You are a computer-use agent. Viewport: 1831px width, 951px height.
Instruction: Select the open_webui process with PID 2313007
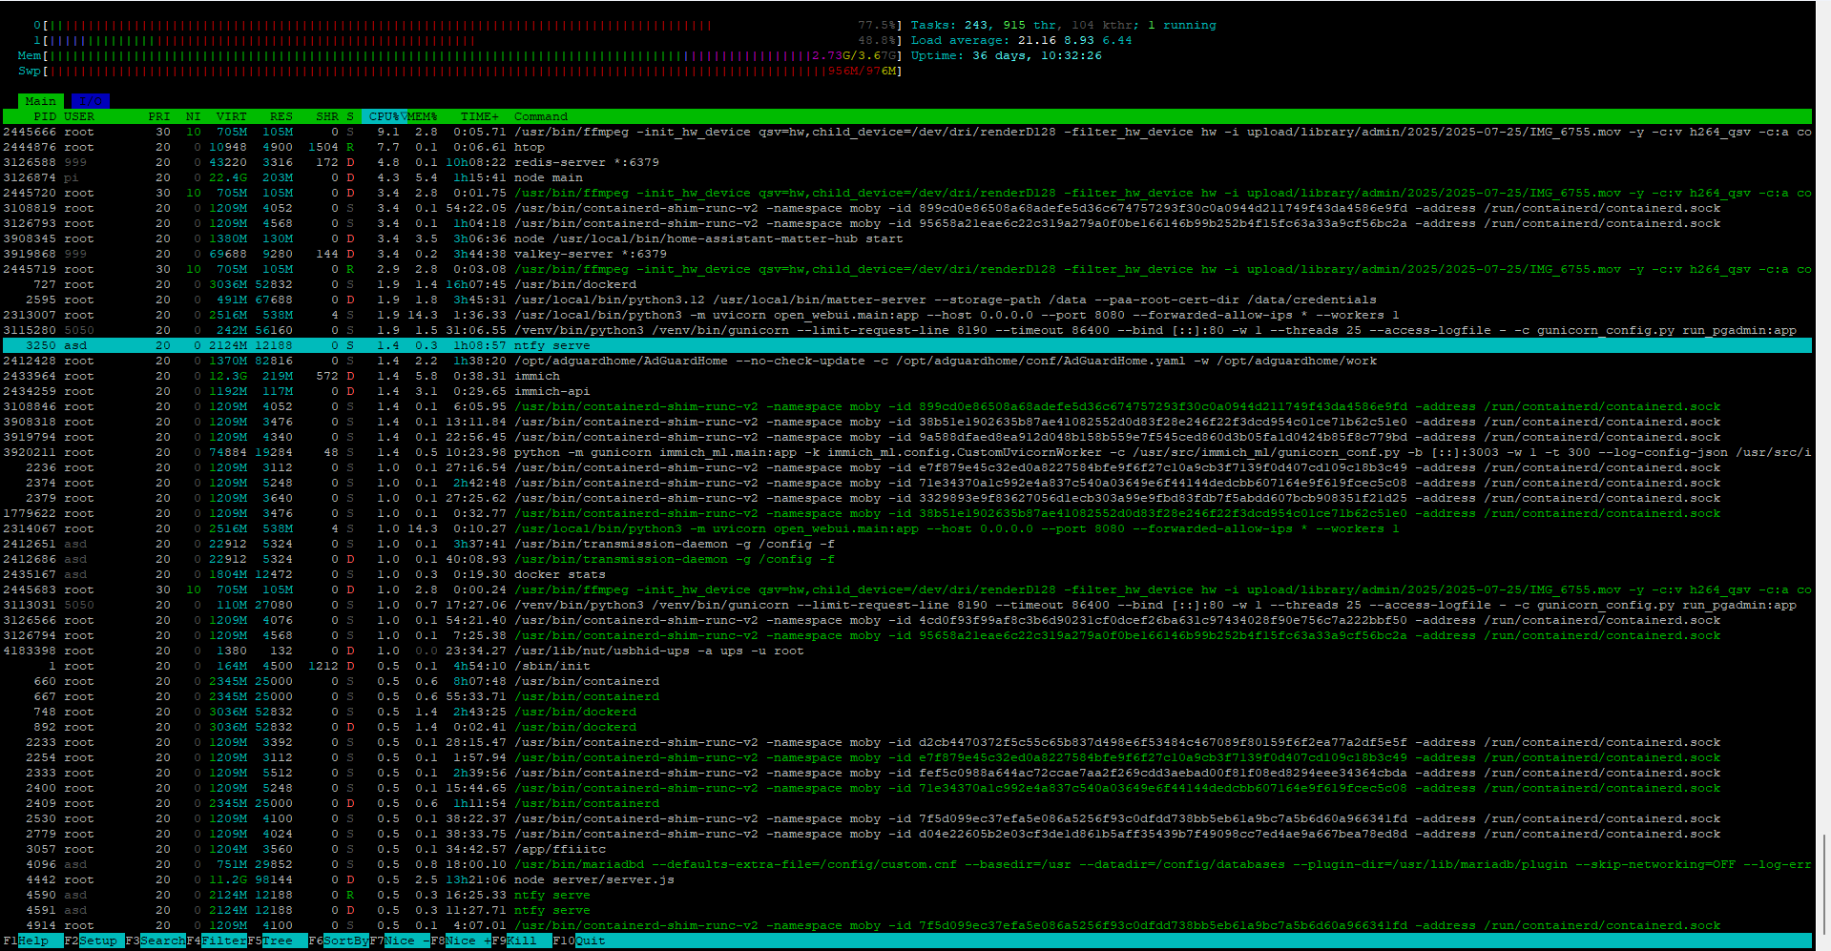[907, 315]
